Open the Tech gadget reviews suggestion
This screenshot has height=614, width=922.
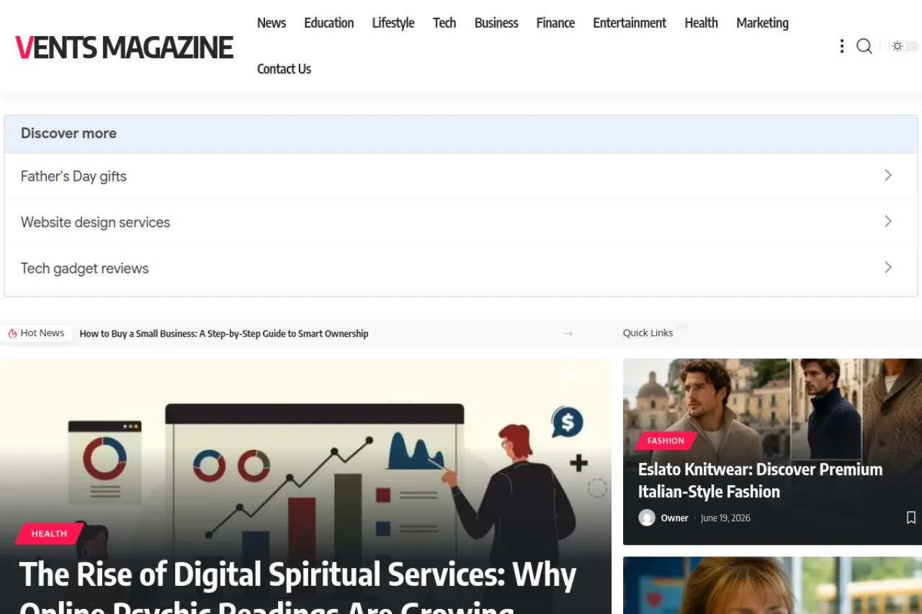tap(461, 268)
